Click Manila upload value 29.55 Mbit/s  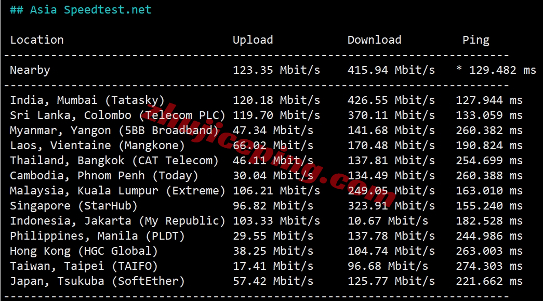point(273,236)
